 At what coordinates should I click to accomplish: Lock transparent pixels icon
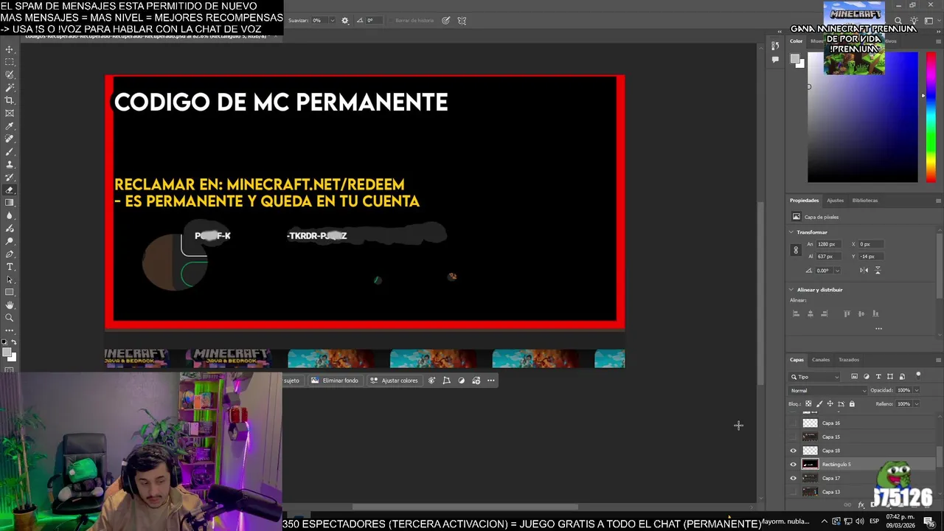(x=808, y=404)
